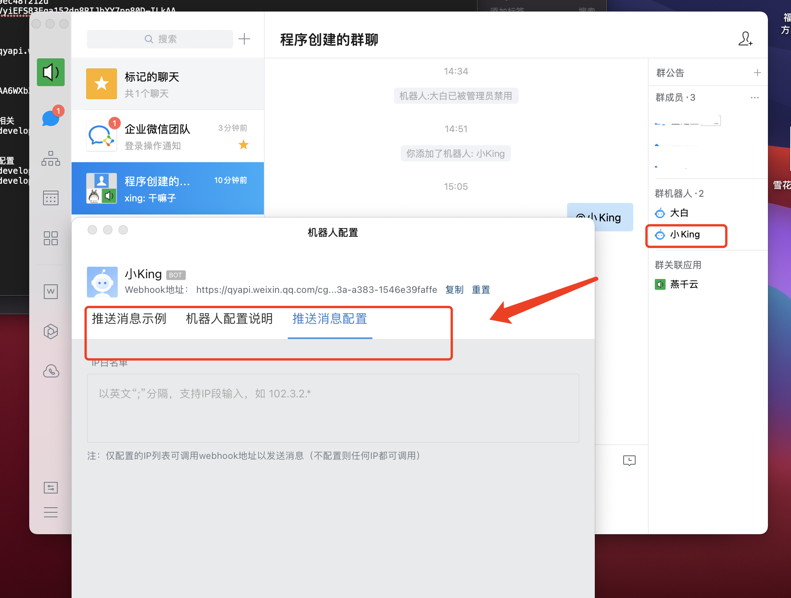Click the phone cloud icon in sidebar
Image resolution: width=791 pixels, height=598 pixels.
[50, 371]
